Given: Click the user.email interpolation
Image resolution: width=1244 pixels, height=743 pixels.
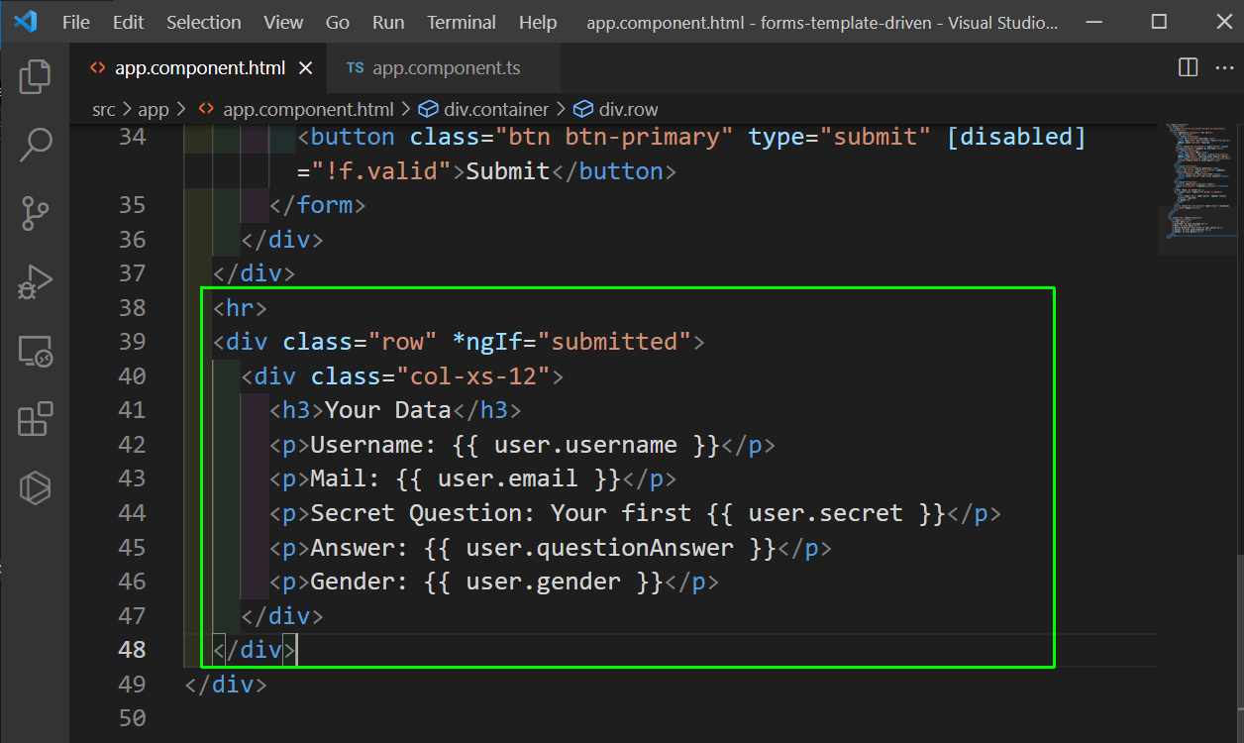Looking at the screenshot, I should pyautogui.click(x=508, y=478).
